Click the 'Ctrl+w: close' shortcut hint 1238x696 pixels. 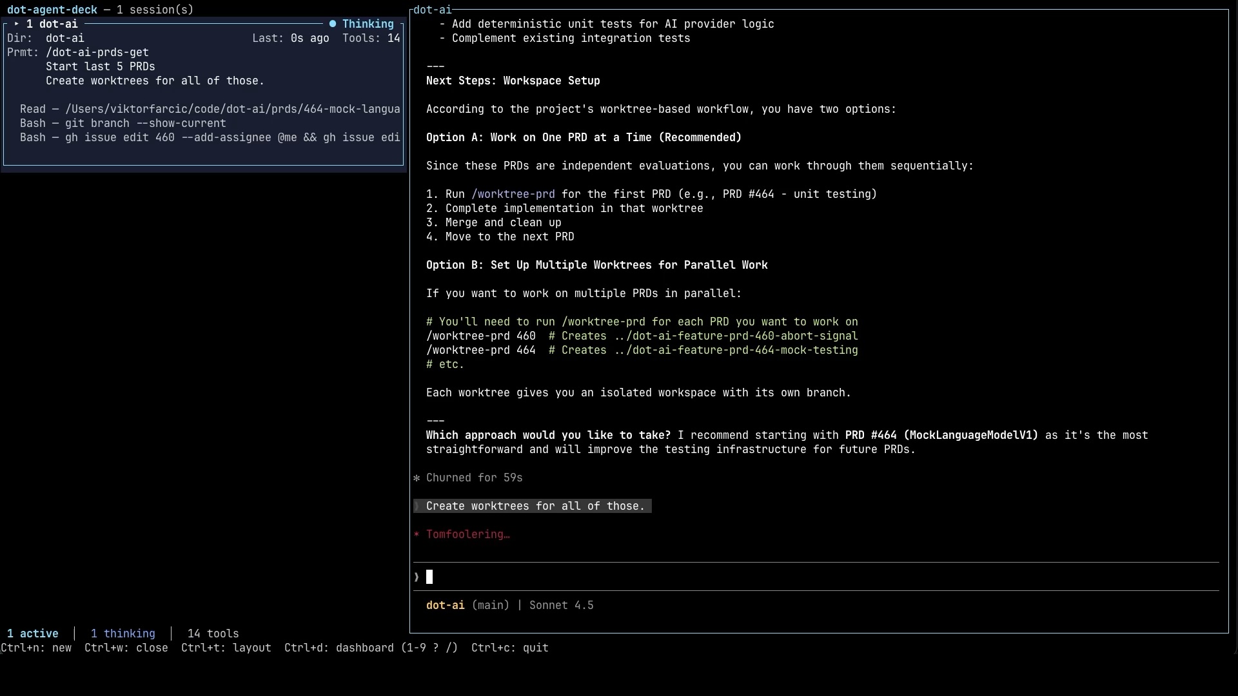coord(126,648)
